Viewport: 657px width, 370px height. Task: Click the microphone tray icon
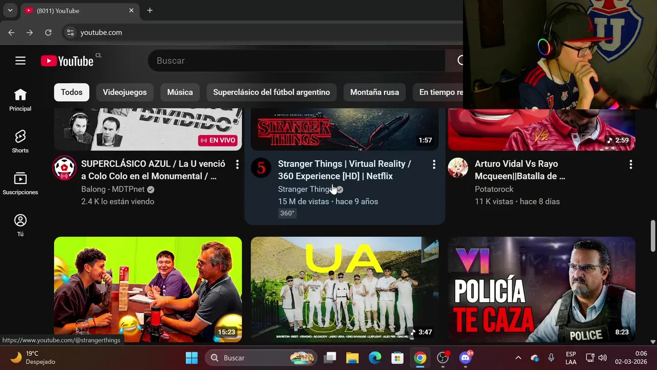coord(551,358)
